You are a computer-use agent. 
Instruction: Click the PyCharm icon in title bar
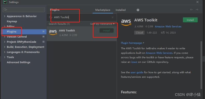coord(5,2)
